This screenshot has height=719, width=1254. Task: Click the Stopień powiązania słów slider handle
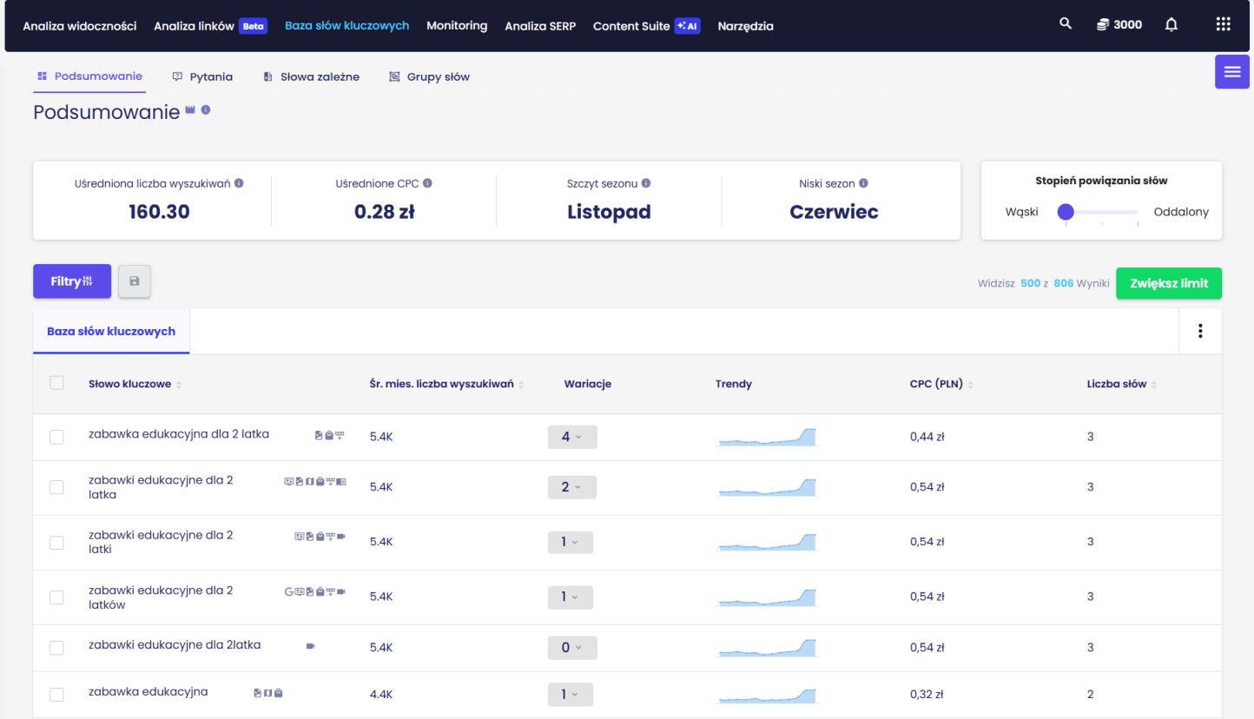[x=1066, y=211]
